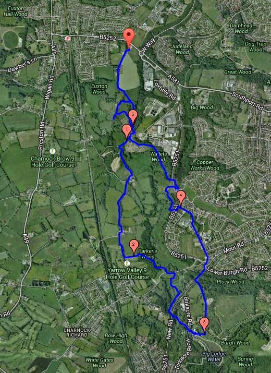
Task: Select waypoint marker number 4
Action: pyautogui.click(x=181, y=197)
